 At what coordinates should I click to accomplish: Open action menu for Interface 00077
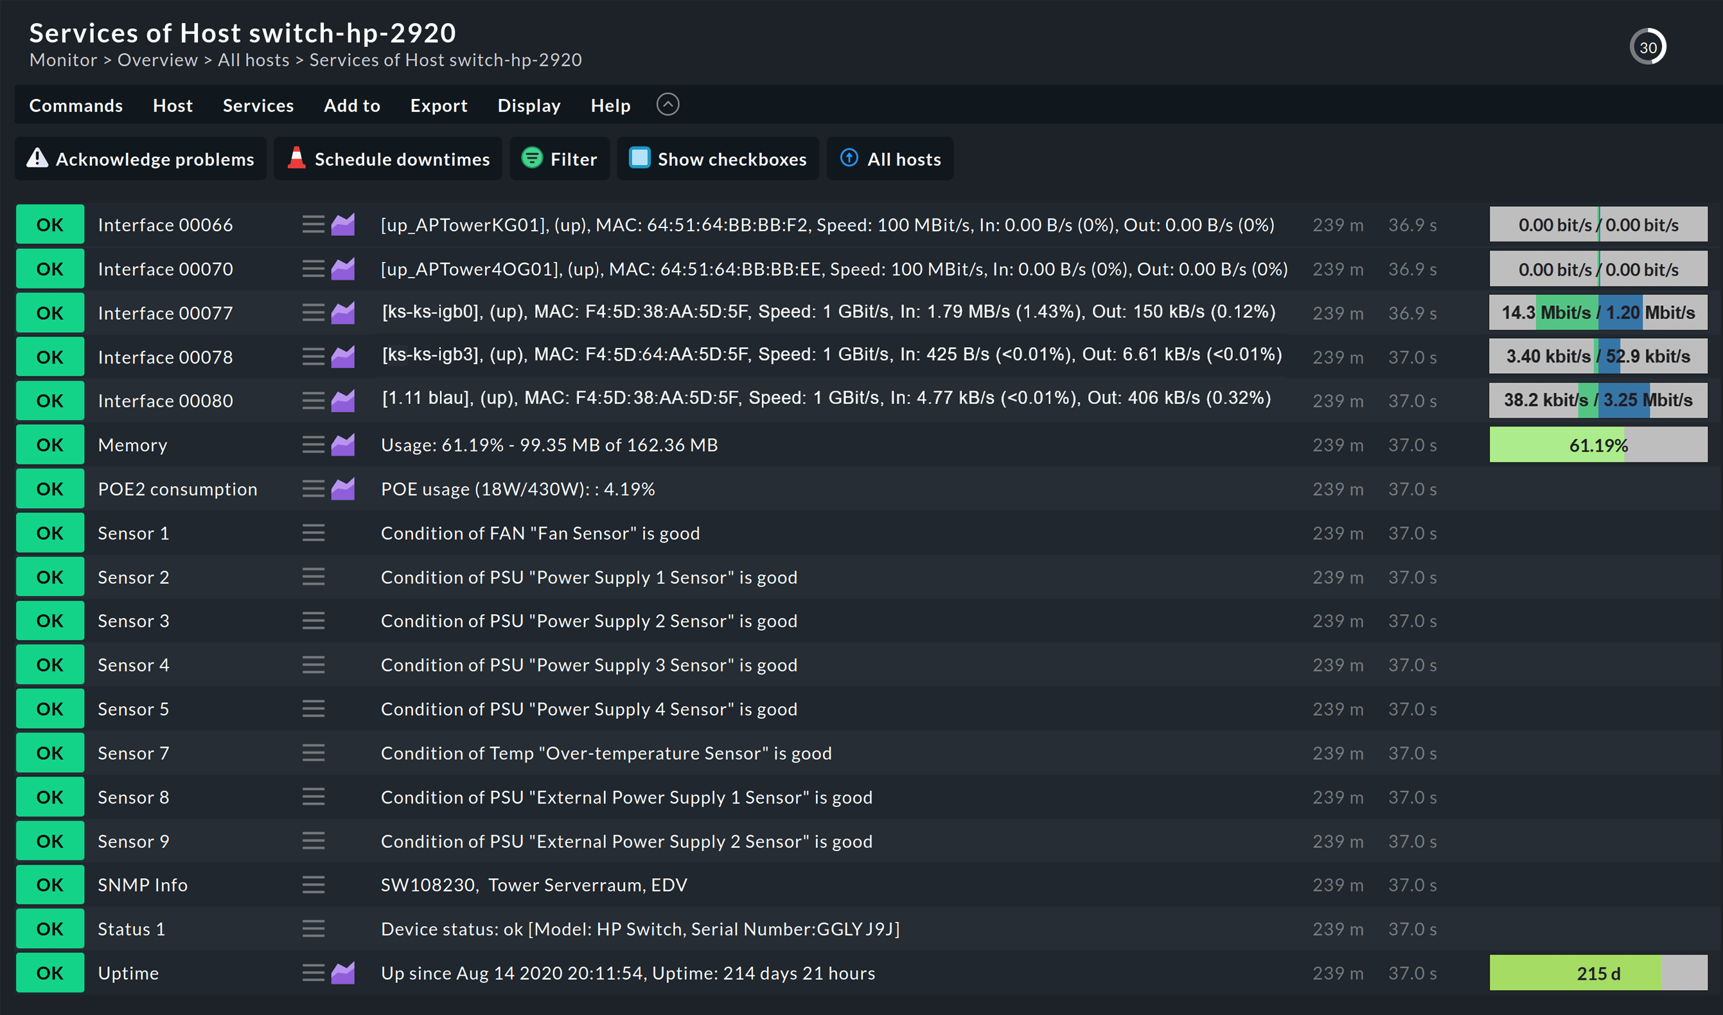(x=314, y=313)
